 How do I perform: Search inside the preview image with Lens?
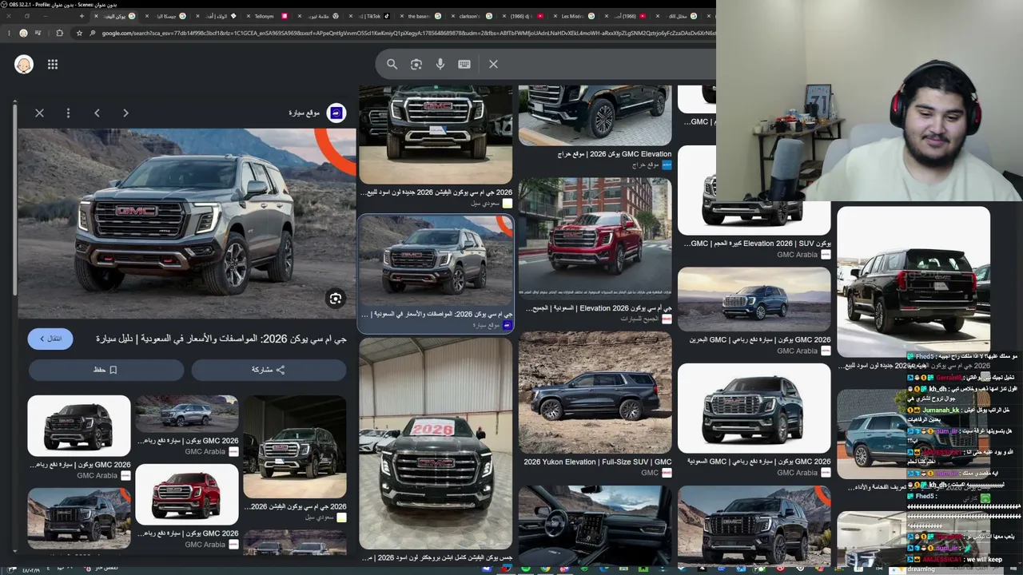point(336,299)
